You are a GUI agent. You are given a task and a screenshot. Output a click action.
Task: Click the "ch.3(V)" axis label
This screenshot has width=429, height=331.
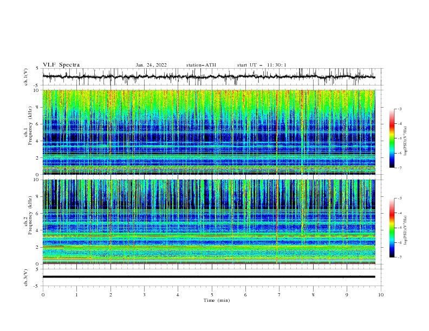[26, 277]
